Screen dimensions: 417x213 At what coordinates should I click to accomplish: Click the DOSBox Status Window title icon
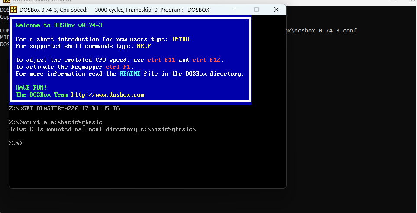click(x=7, y=1)
